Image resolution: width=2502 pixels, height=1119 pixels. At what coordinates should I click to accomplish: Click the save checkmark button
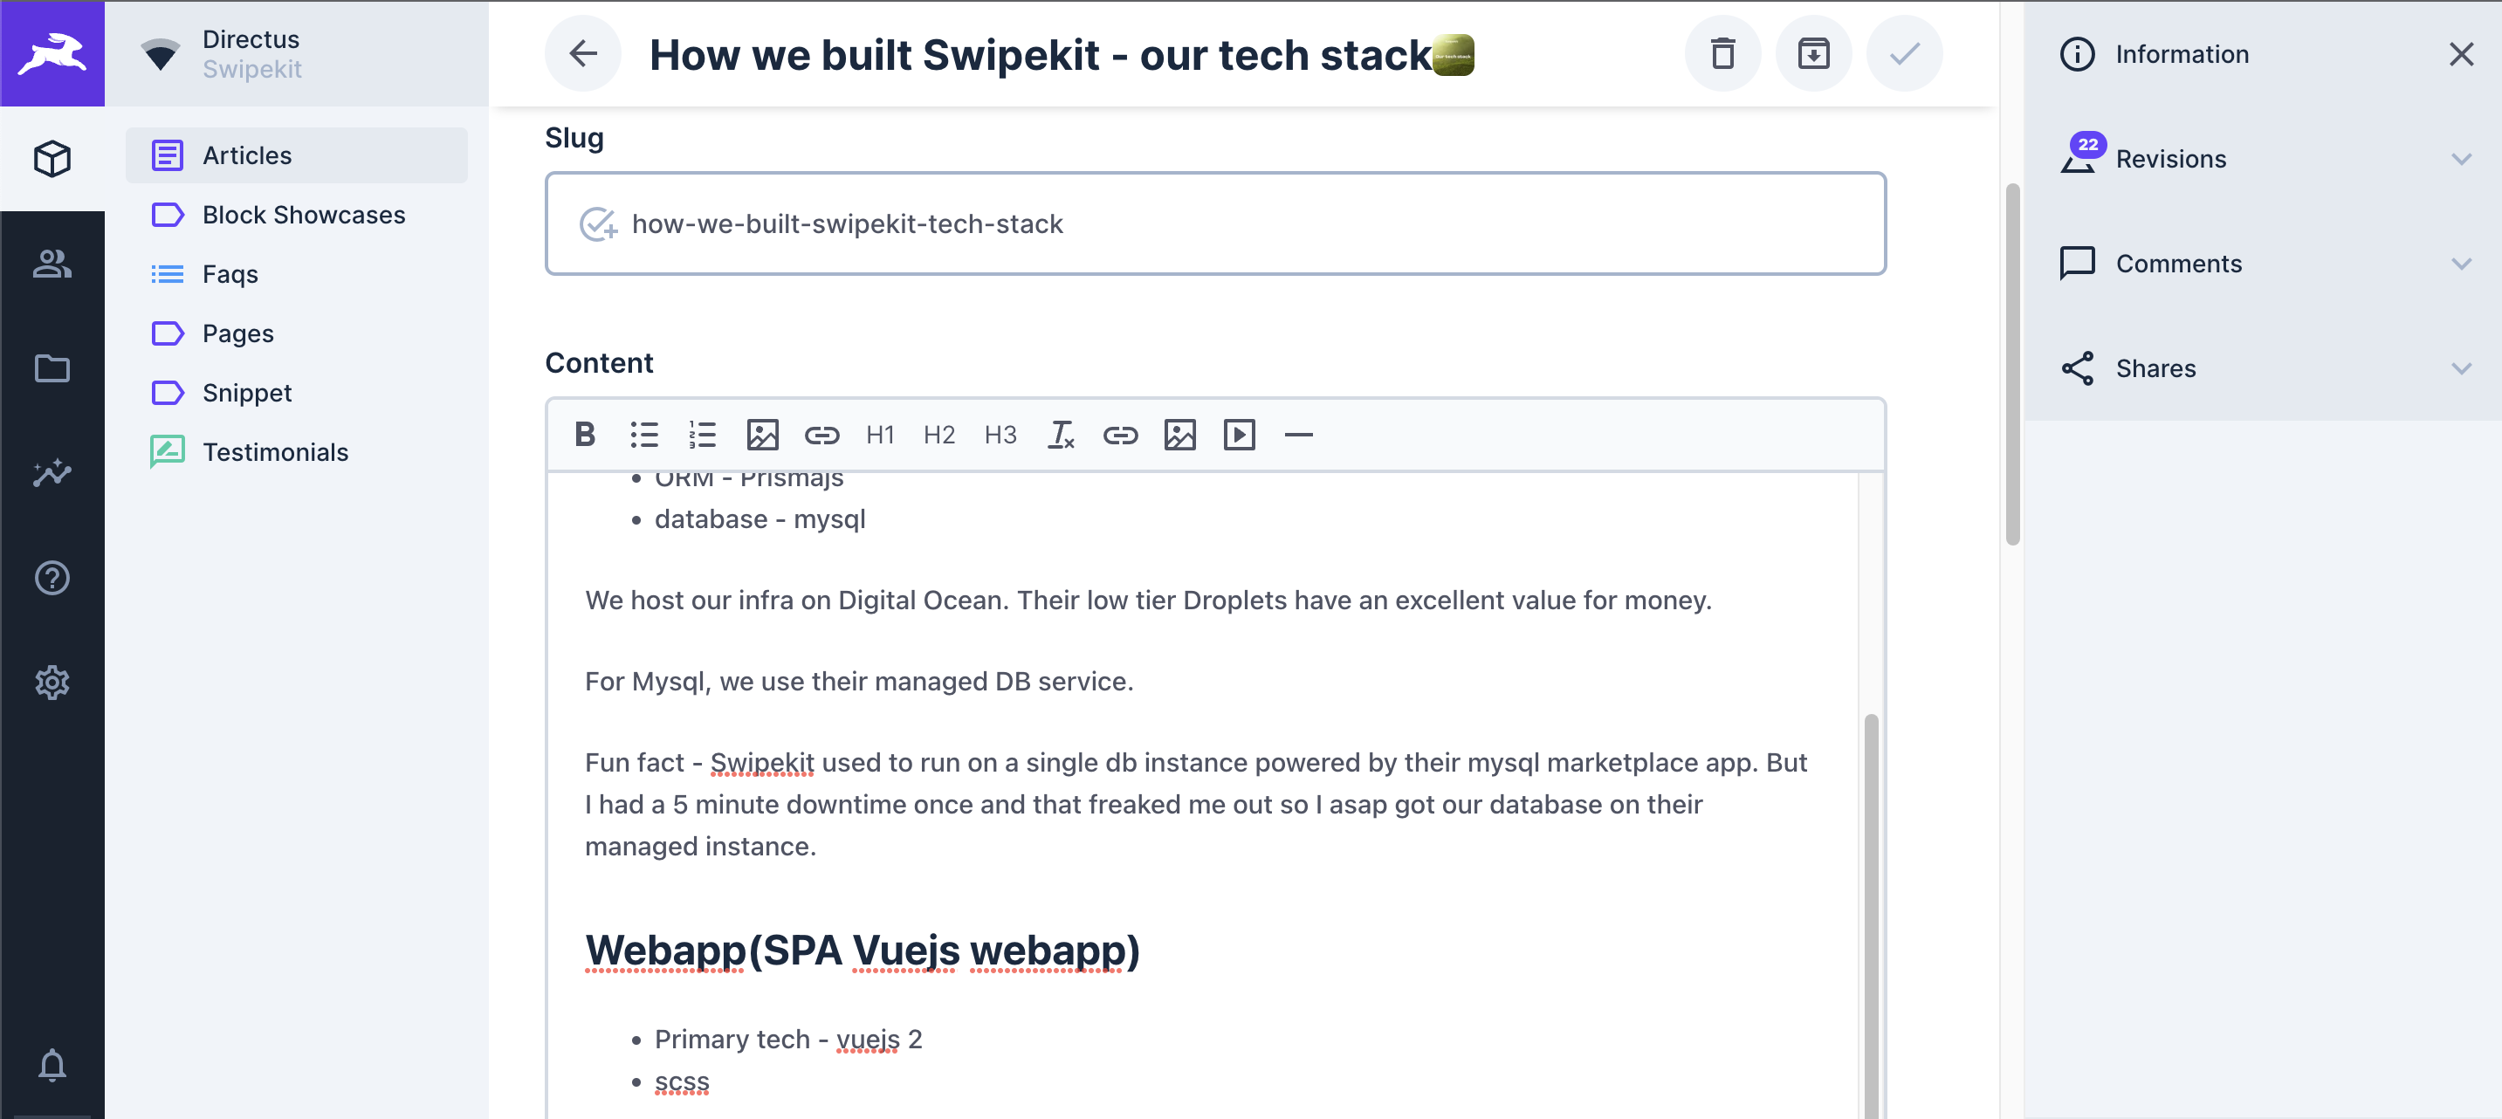[1905, 53]
